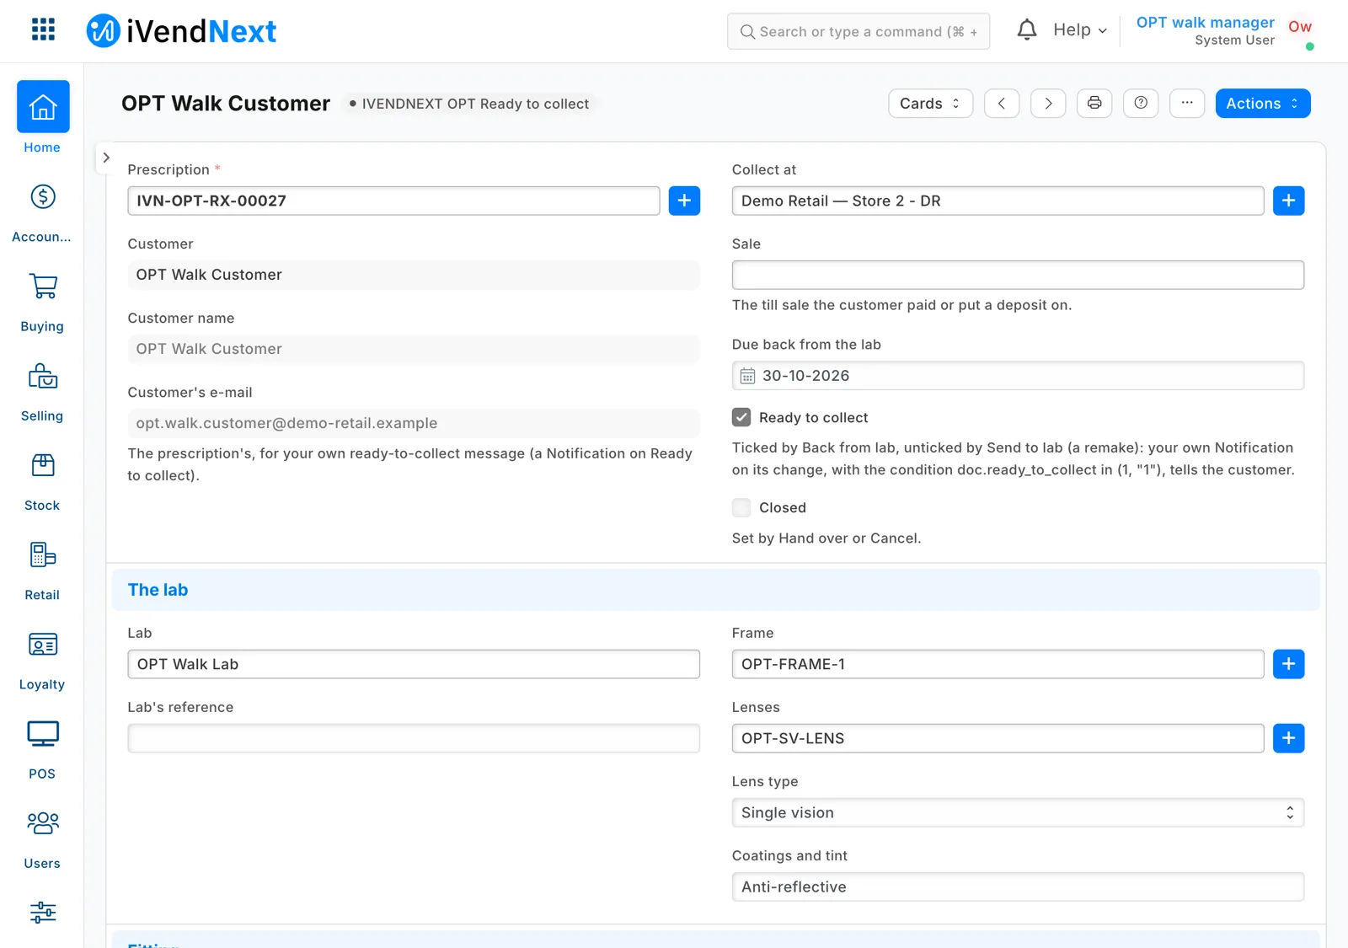
Task: Print this document via printer icon
Action: 1094,103
